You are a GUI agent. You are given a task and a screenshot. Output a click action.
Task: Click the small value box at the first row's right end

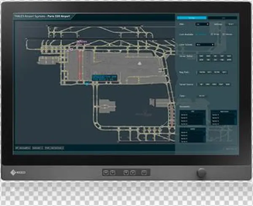point(231,24)
